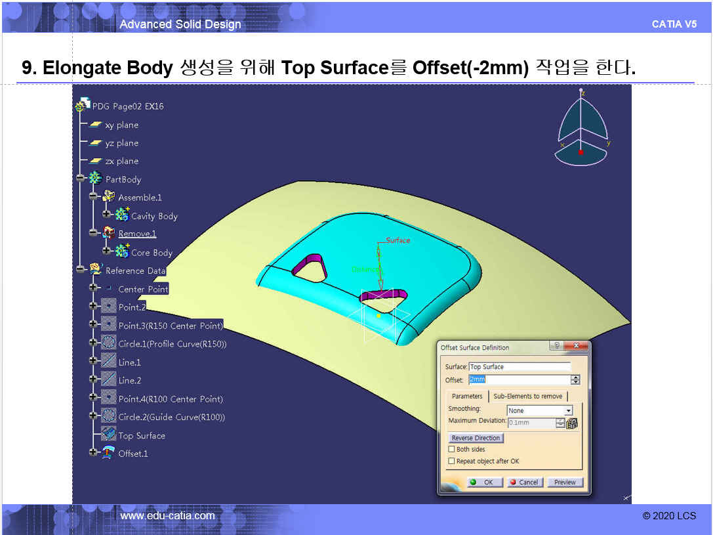Click the compass in the viewport corner
713x535 pixels.
(581, 128)
